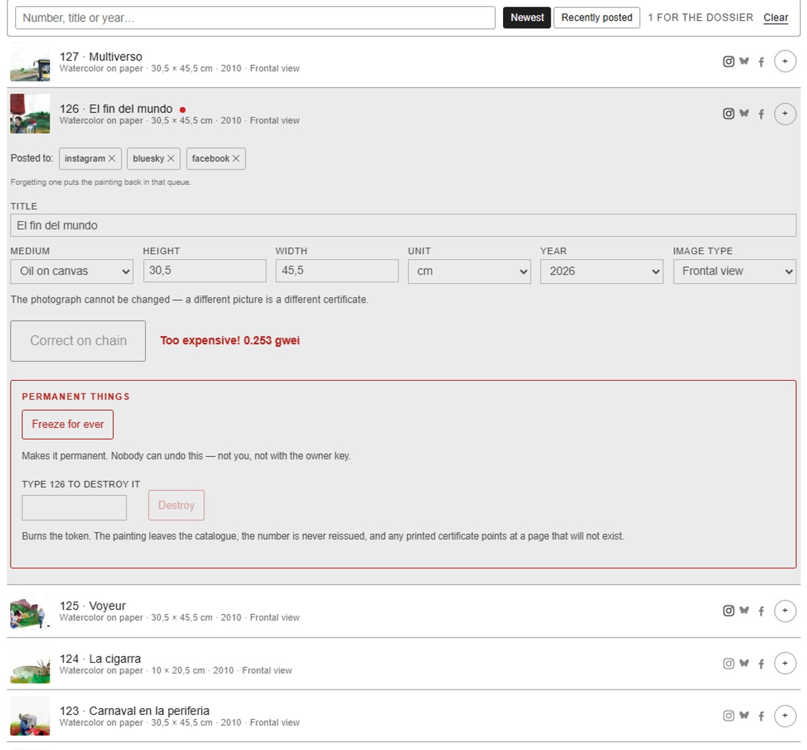Sort list by Recently posted
The image size is (807, 750).
(x=597, y=17)
